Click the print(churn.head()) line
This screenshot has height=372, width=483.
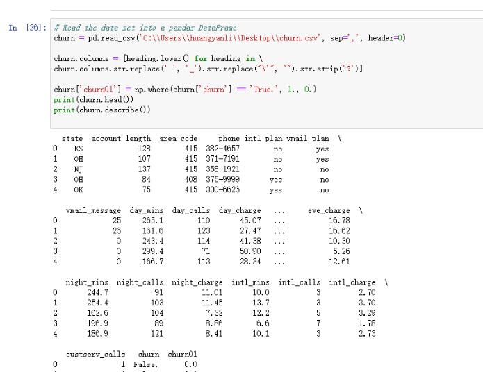pyautogui.click(x=94, y=100)
